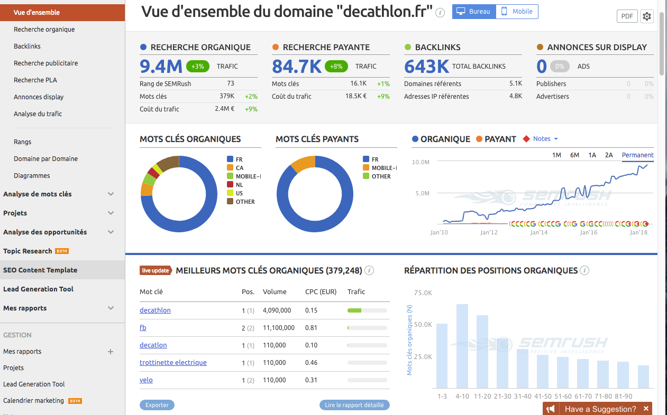Click the 643K total backlinks figure
Screen dimensions: 667x415
pos(427,67)
